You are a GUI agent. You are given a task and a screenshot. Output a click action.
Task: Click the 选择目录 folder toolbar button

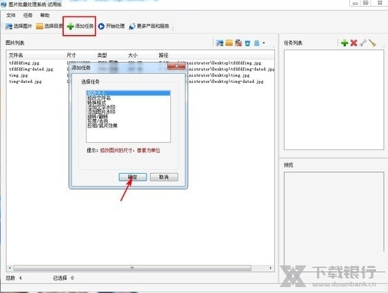tap(49, 26)
